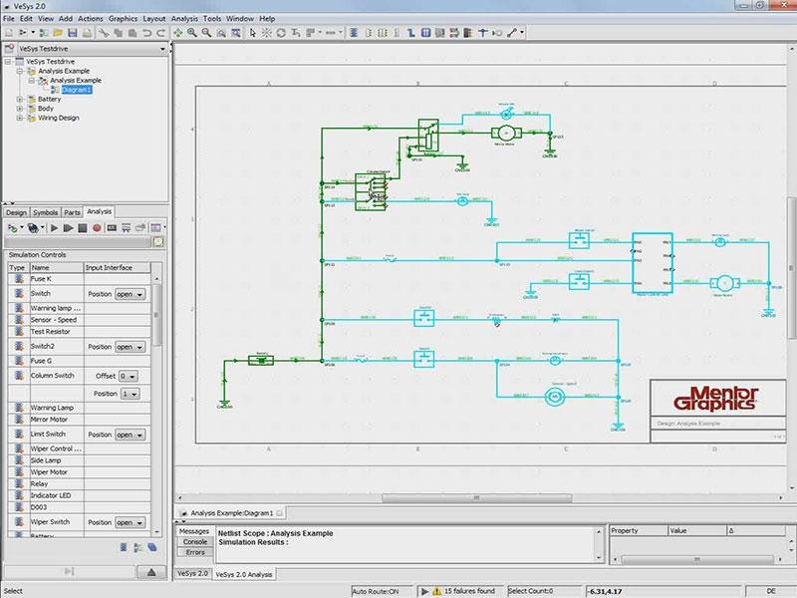Open the Column Switch Offset dropdown
The width and height of the screenshot is (797, 598).
point(129,377)
